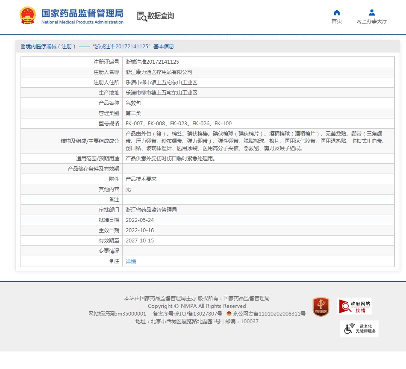
Task: Click the footer address 北京市西城区展览路北露园1号
Action: point(185,322)
